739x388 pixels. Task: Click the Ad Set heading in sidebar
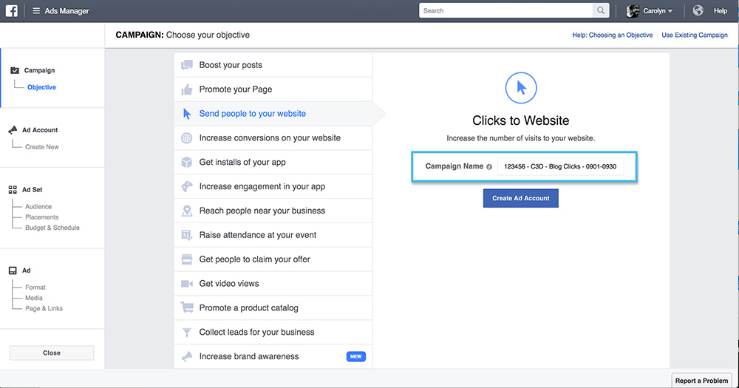point(32,189)
